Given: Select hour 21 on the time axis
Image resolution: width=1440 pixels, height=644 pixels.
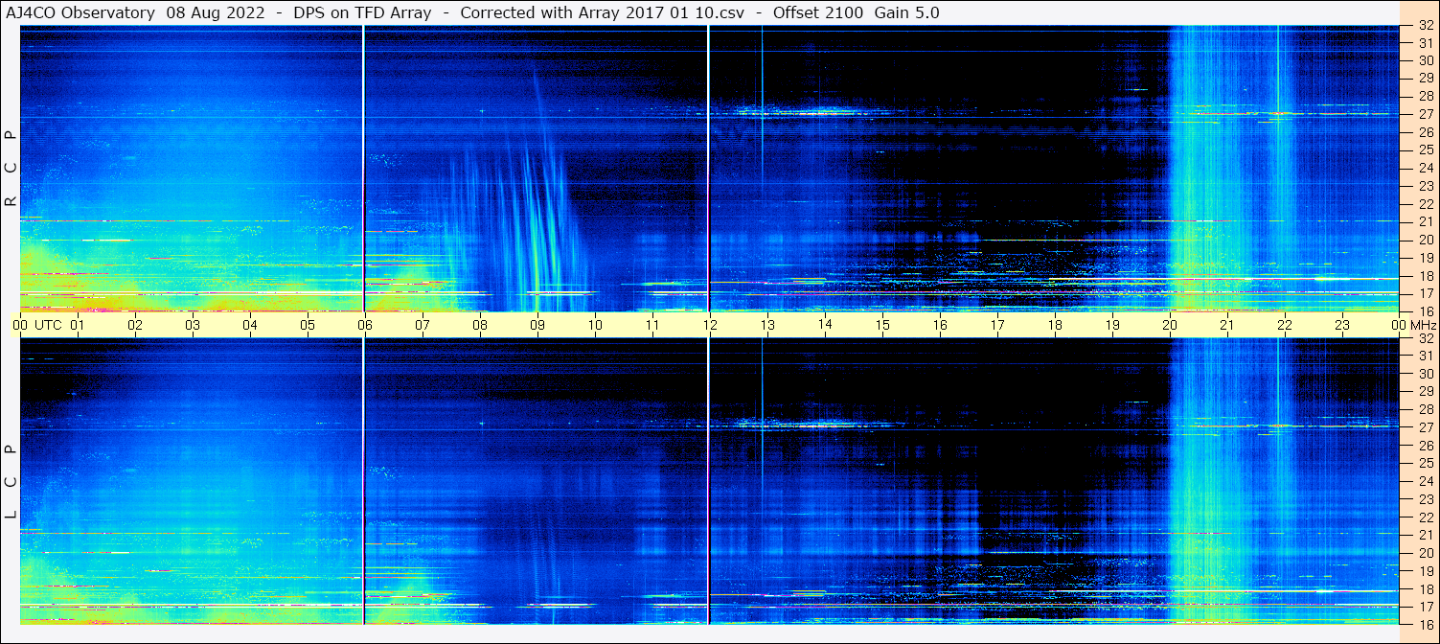Looking at the screenshot, I should pyautogui.click(x=1227, y=325).
